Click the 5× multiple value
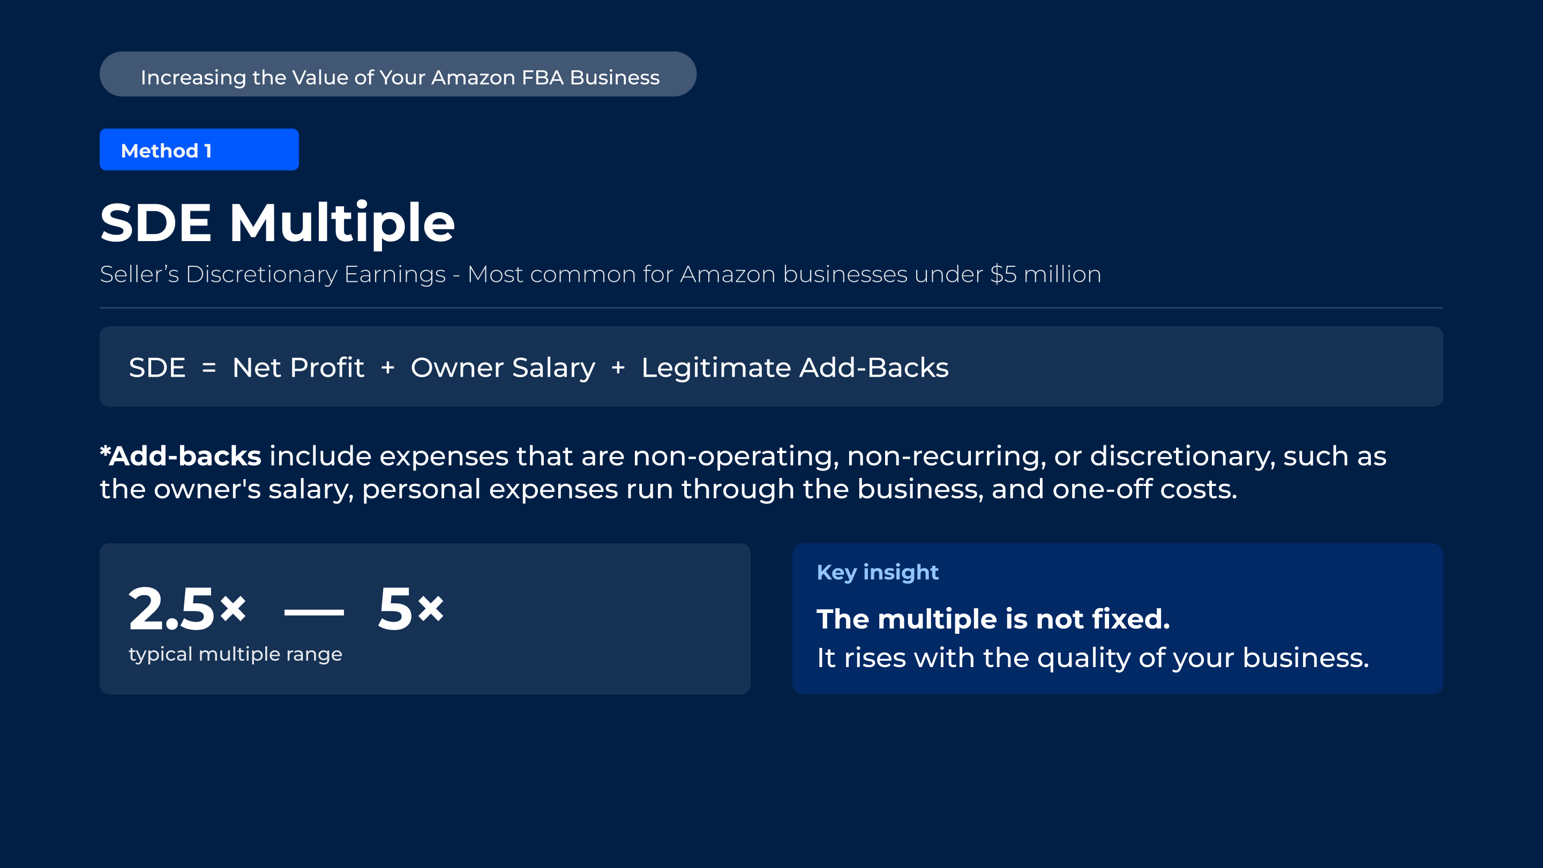Image resolution: width=1543 pixels, height=868 pixels. pyautogui.click(x=411, y=609)
